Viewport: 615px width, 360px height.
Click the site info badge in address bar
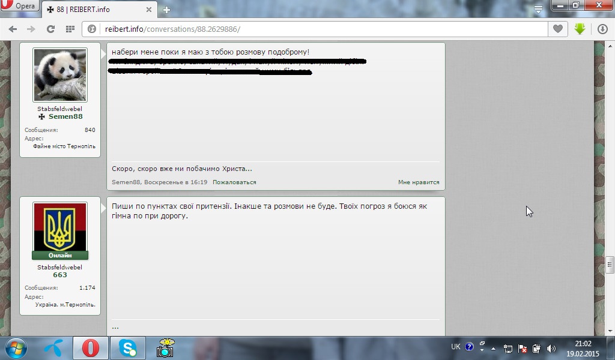click(x=92, y=29)
